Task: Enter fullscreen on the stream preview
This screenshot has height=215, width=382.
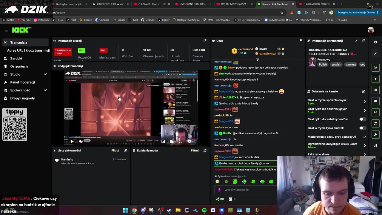Action: (x=181, y=142)
